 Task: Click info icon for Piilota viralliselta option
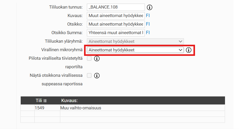click(x=97, y=59)
